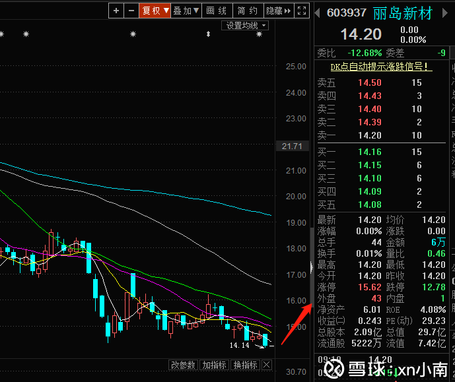The image size is (455, 382).
Task: Go to previous stock arrow
Action: pos(317,13)
